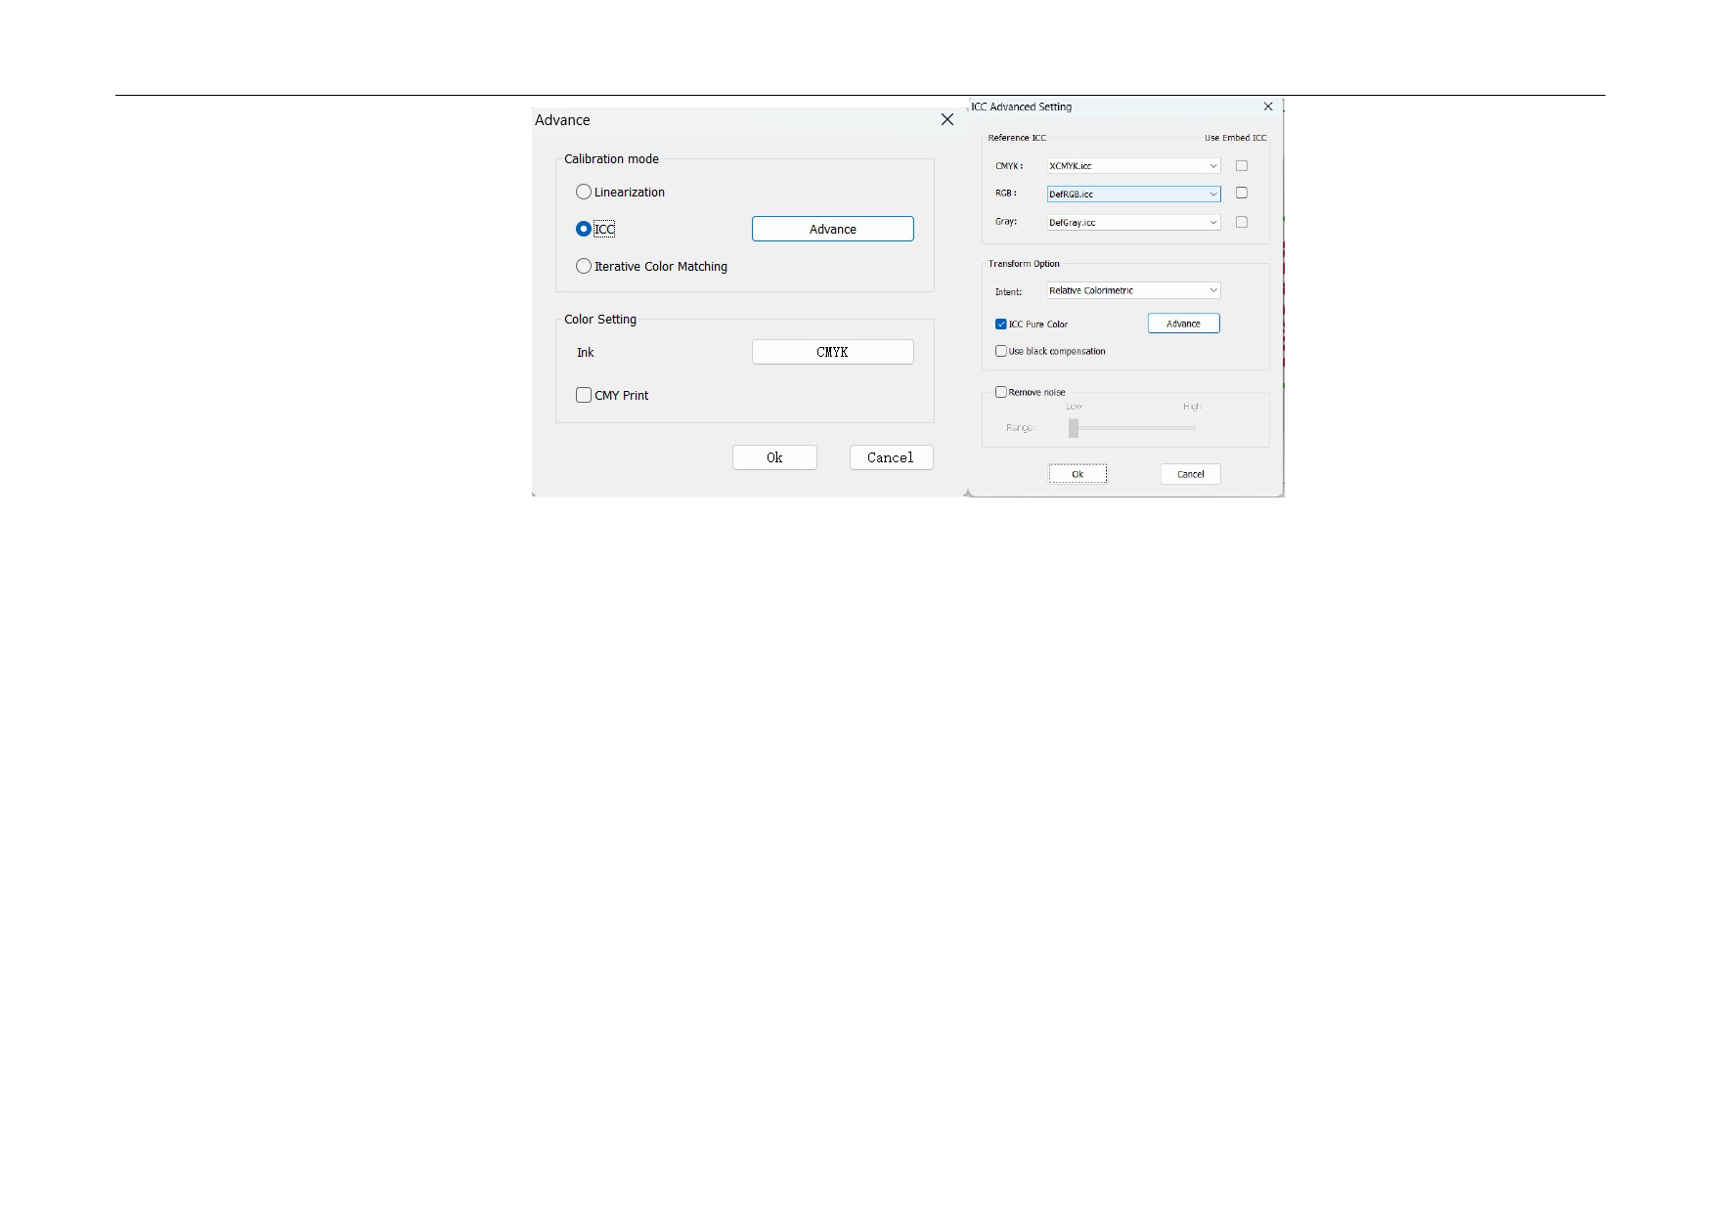Select the Linearization radio button
Image resolution: width=1715 pixels, height=1212 pixels.
click(584, 193)
